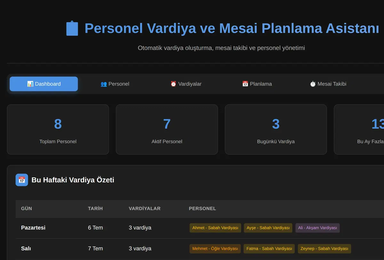This screenshot has height=260, width=384.
Task: Click the Bu Haftaki Vardiya Özeti heading
Action: click(73, 180)
